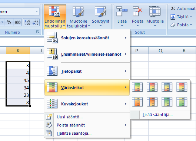
Task: Click the percent style button
Action: click(x=9, y=22)
